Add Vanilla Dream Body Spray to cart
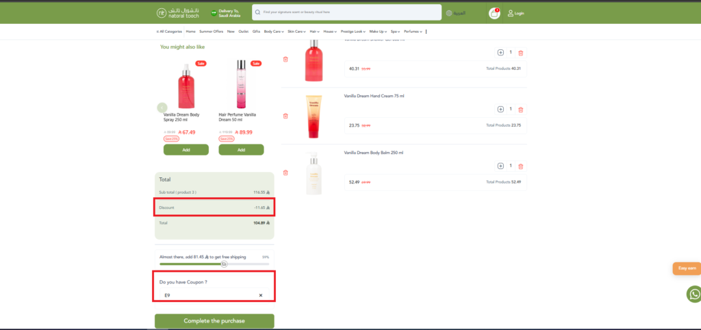The image size is (701, 330). coord(186,150)
